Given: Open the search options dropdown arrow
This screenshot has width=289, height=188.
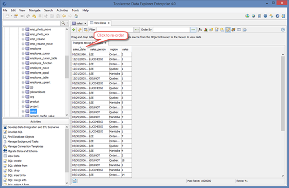Looking at the screenshot, I should (67, 23).
